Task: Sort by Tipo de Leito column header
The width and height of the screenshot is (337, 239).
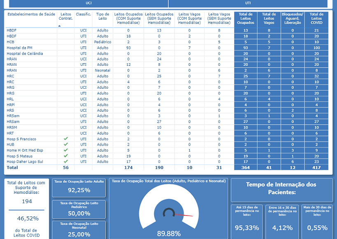Action: [x=102, y=16]
